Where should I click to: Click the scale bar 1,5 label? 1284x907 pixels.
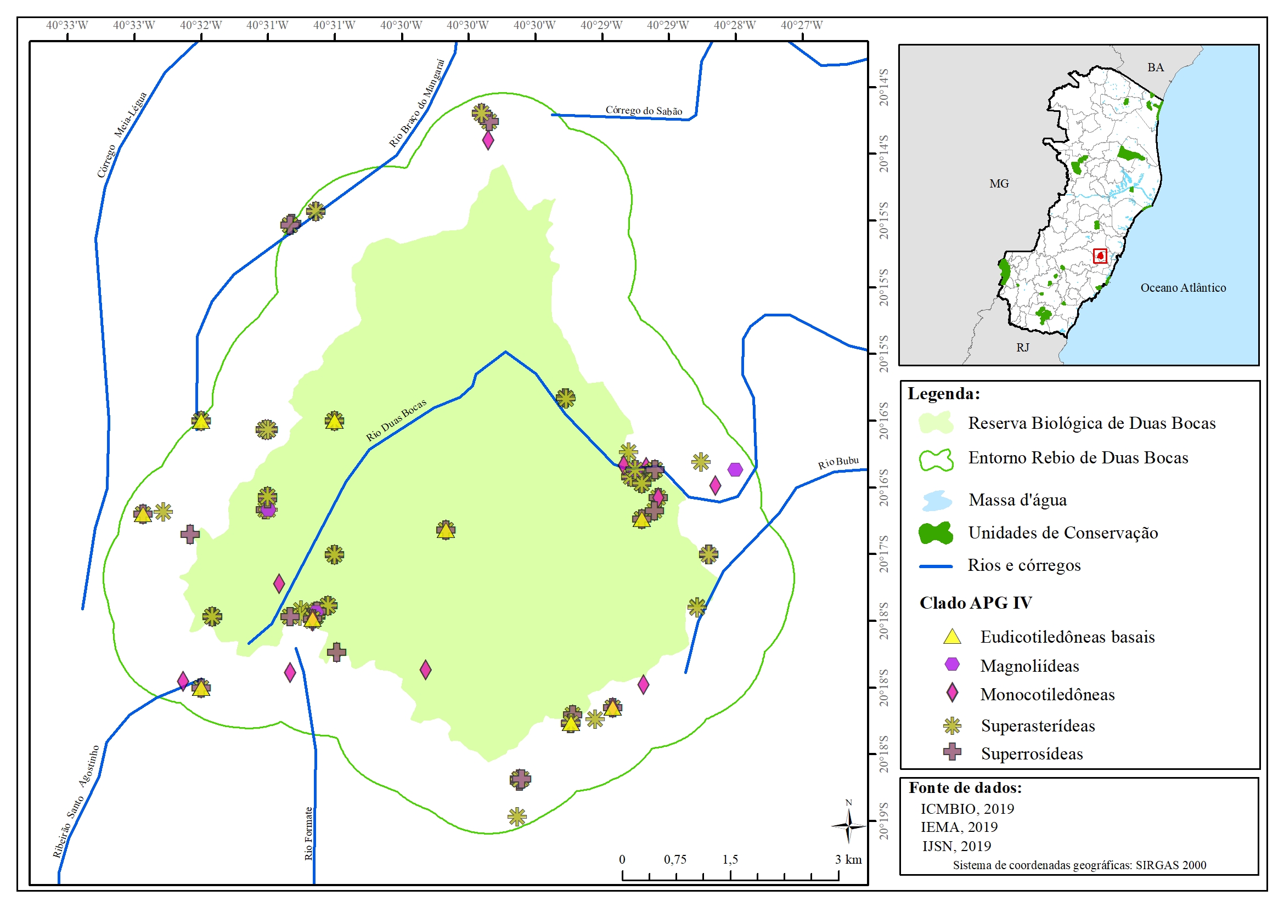coord(730,859)
